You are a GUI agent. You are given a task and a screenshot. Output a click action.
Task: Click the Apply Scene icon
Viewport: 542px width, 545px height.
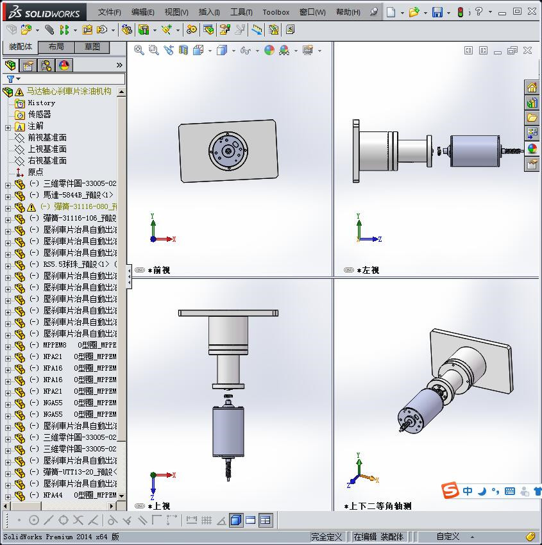tap(284, 51)
